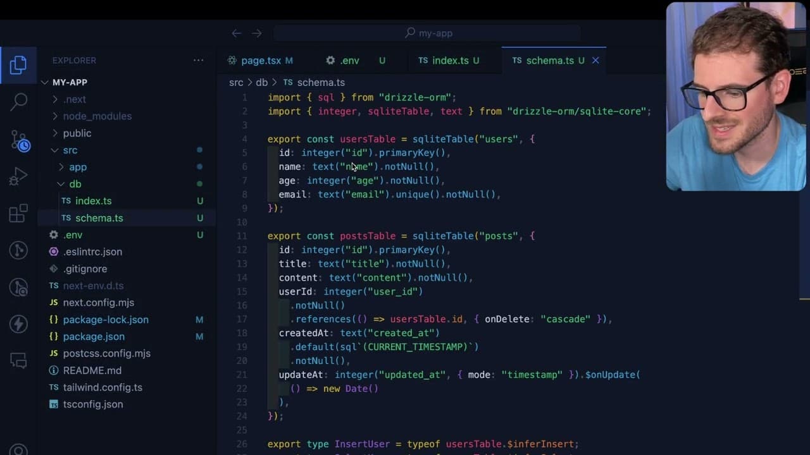Close the schema.ts editor tab
Viewport: 810px width, 455px height.
pos(595,61)
